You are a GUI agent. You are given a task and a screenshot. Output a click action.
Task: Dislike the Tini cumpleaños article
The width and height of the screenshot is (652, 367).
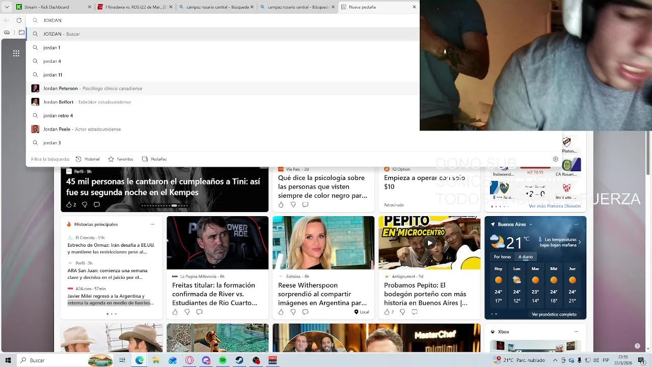pos(85,204)
